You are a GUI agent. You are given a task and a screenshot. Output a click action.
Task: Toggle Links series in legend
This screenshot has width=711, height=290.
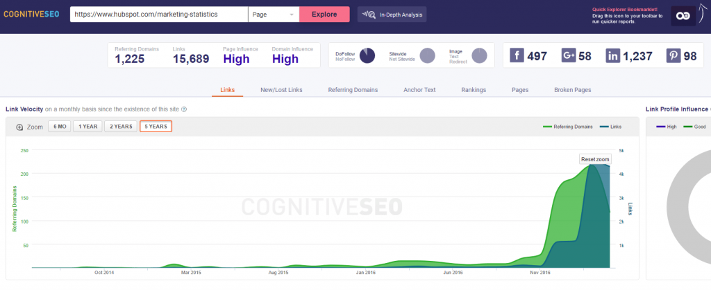pyautogui.click(x=610, y=127)
